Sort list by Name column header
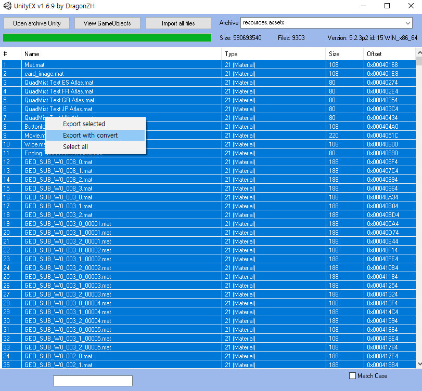 [x=121, y=54]
